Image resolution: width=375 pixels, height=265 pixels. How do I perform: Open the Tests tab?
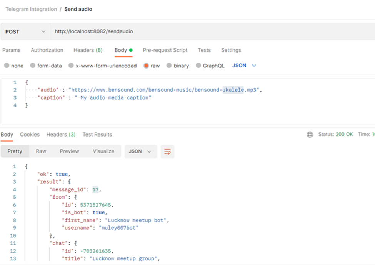pos(204,50)
